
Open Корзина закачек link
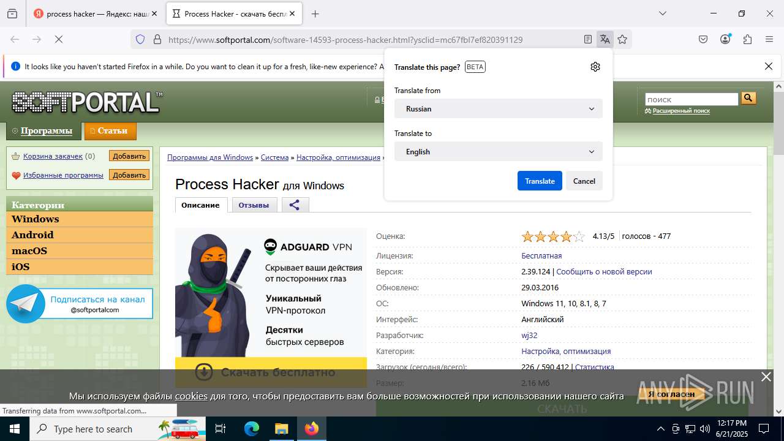click(x=53, y=156)
